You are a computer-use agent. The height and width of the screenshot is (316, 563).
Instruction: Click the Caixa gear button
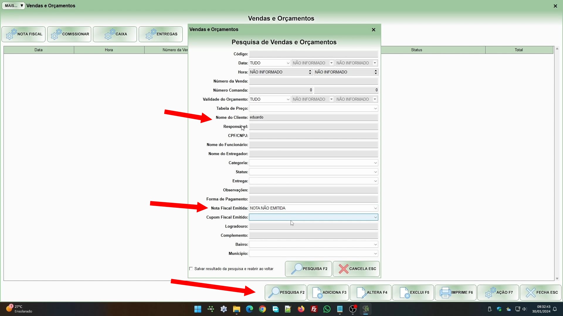pos(115,34)
